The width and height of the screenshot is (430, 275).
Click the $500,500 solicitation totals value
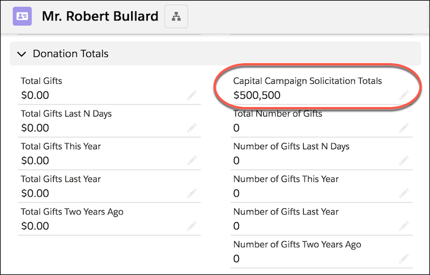[257, 95]
